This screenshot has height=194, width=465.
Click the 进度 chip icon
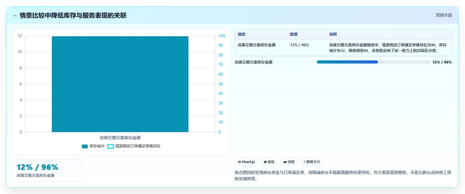[285, 162]
